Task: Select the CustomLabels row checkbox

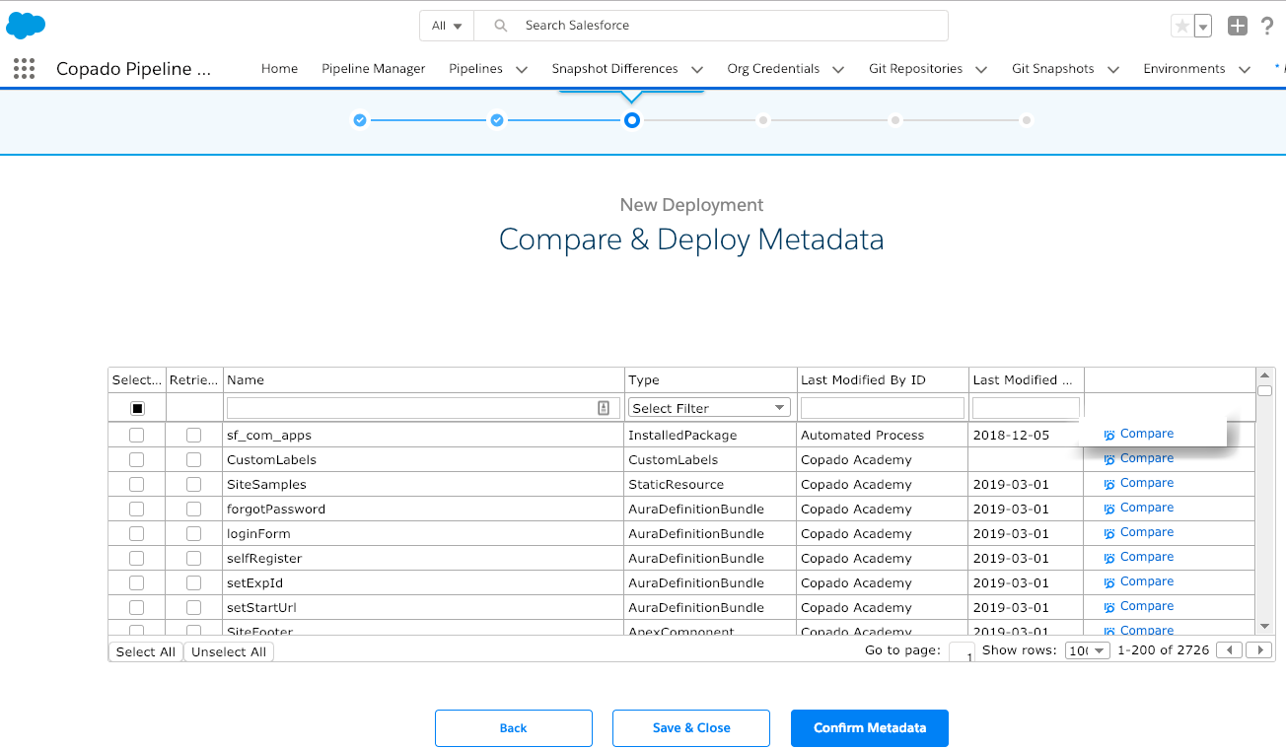Action: tap(137, 459)
